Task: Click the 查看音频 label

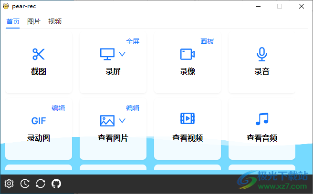Action: (262, 138)
